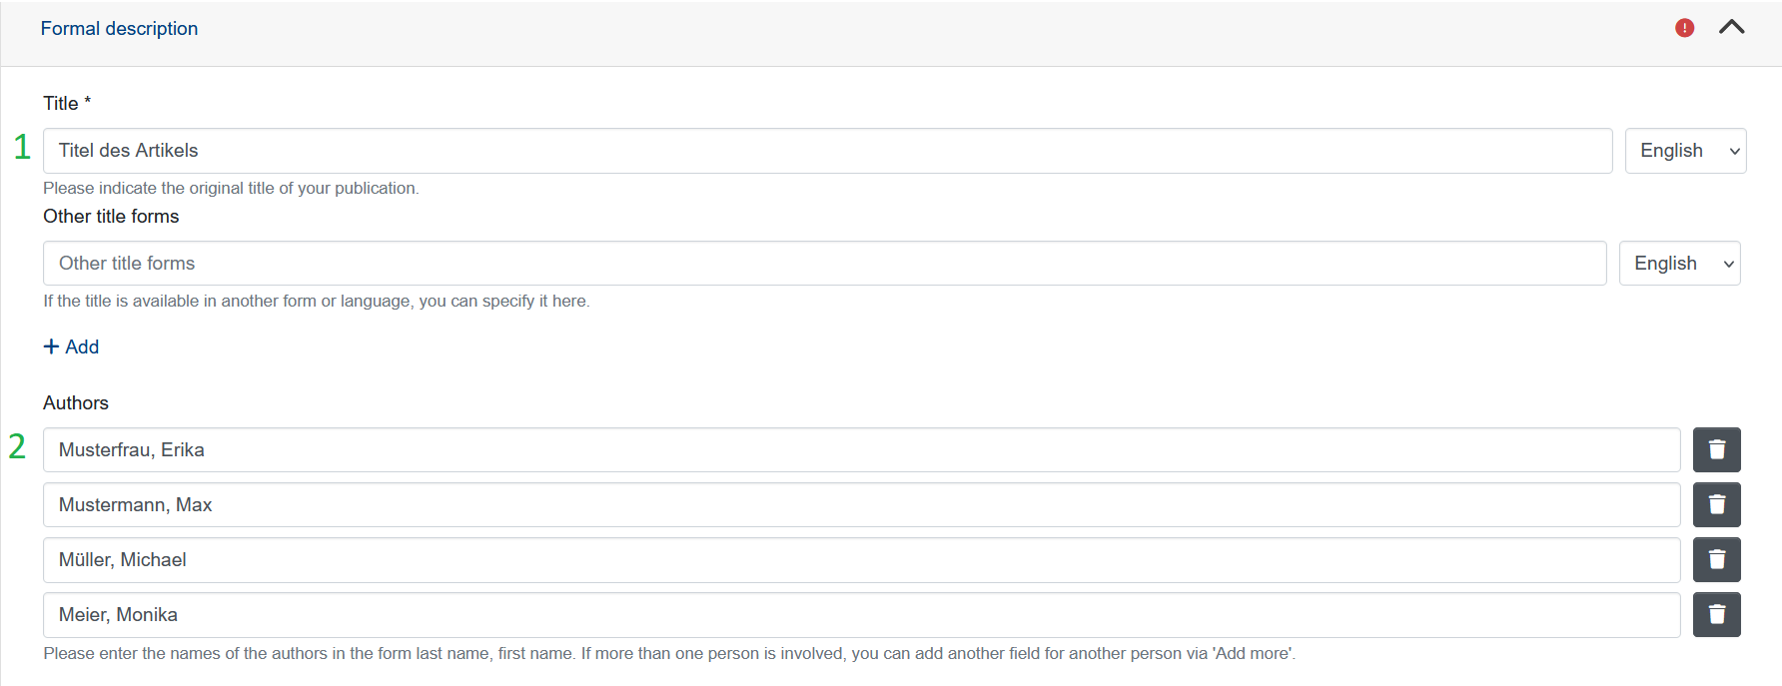Click the Other title forms input
Screen dimensions: 1782x686
(824, 264)
